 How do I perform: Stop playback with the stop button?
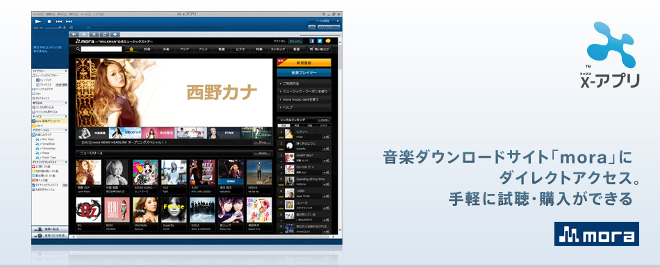pyautogui.click(x=49, y=21)
